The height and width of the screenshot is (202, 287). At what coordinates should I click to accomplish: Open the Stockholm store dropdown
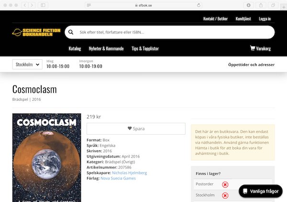click(27, 64)
